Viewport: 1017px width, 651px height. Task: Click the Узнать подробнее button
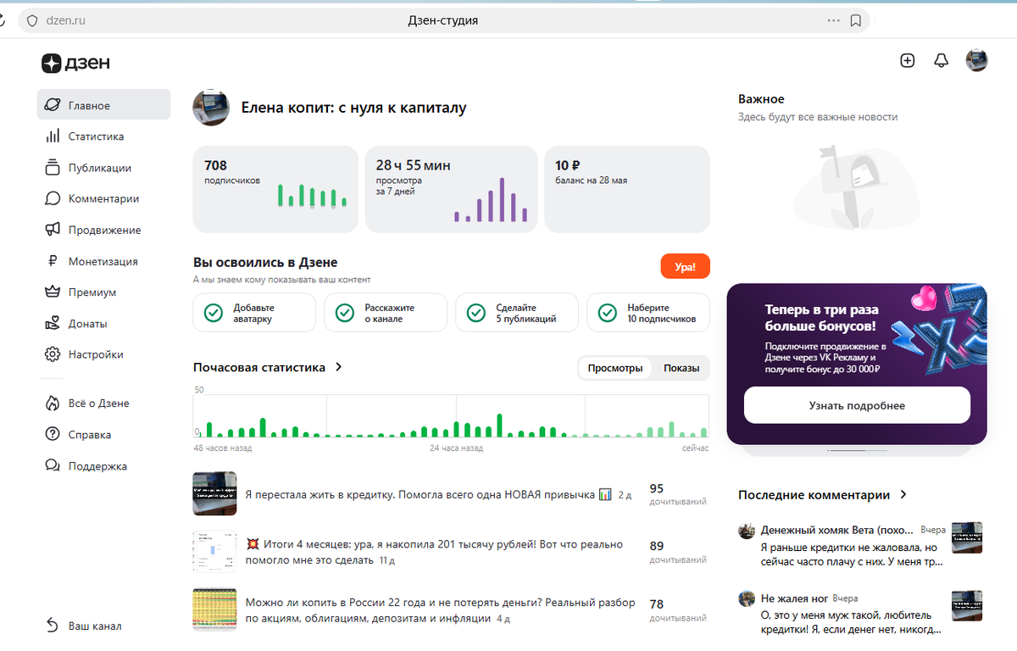857,405
